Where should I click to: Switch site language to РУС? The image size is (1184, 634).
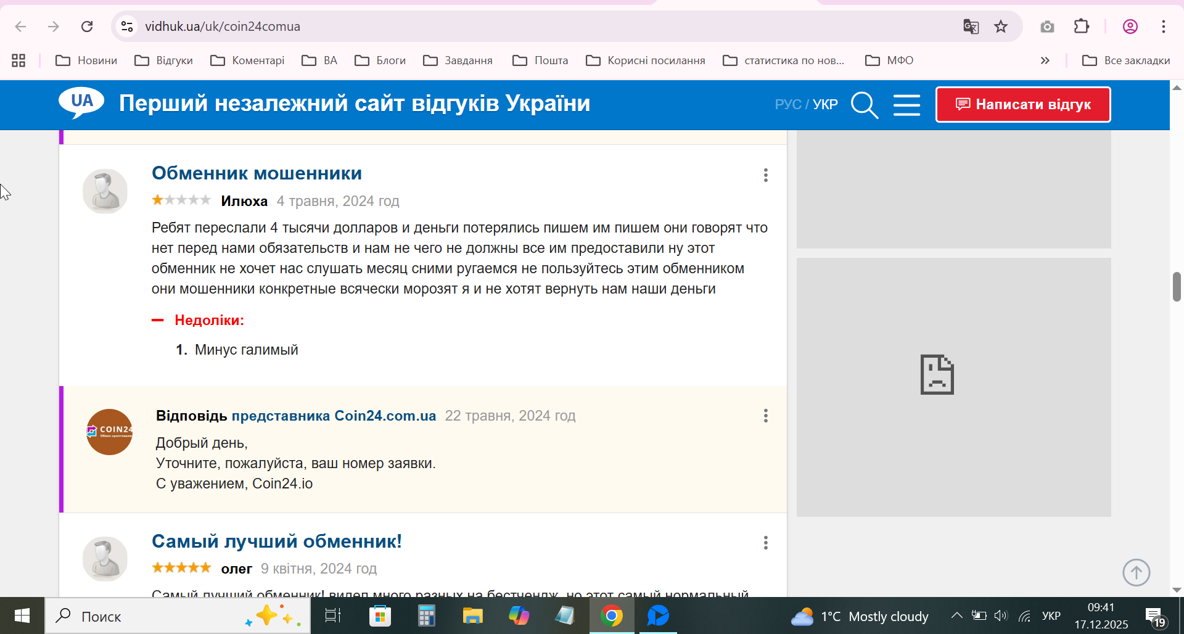coord(788,104)
